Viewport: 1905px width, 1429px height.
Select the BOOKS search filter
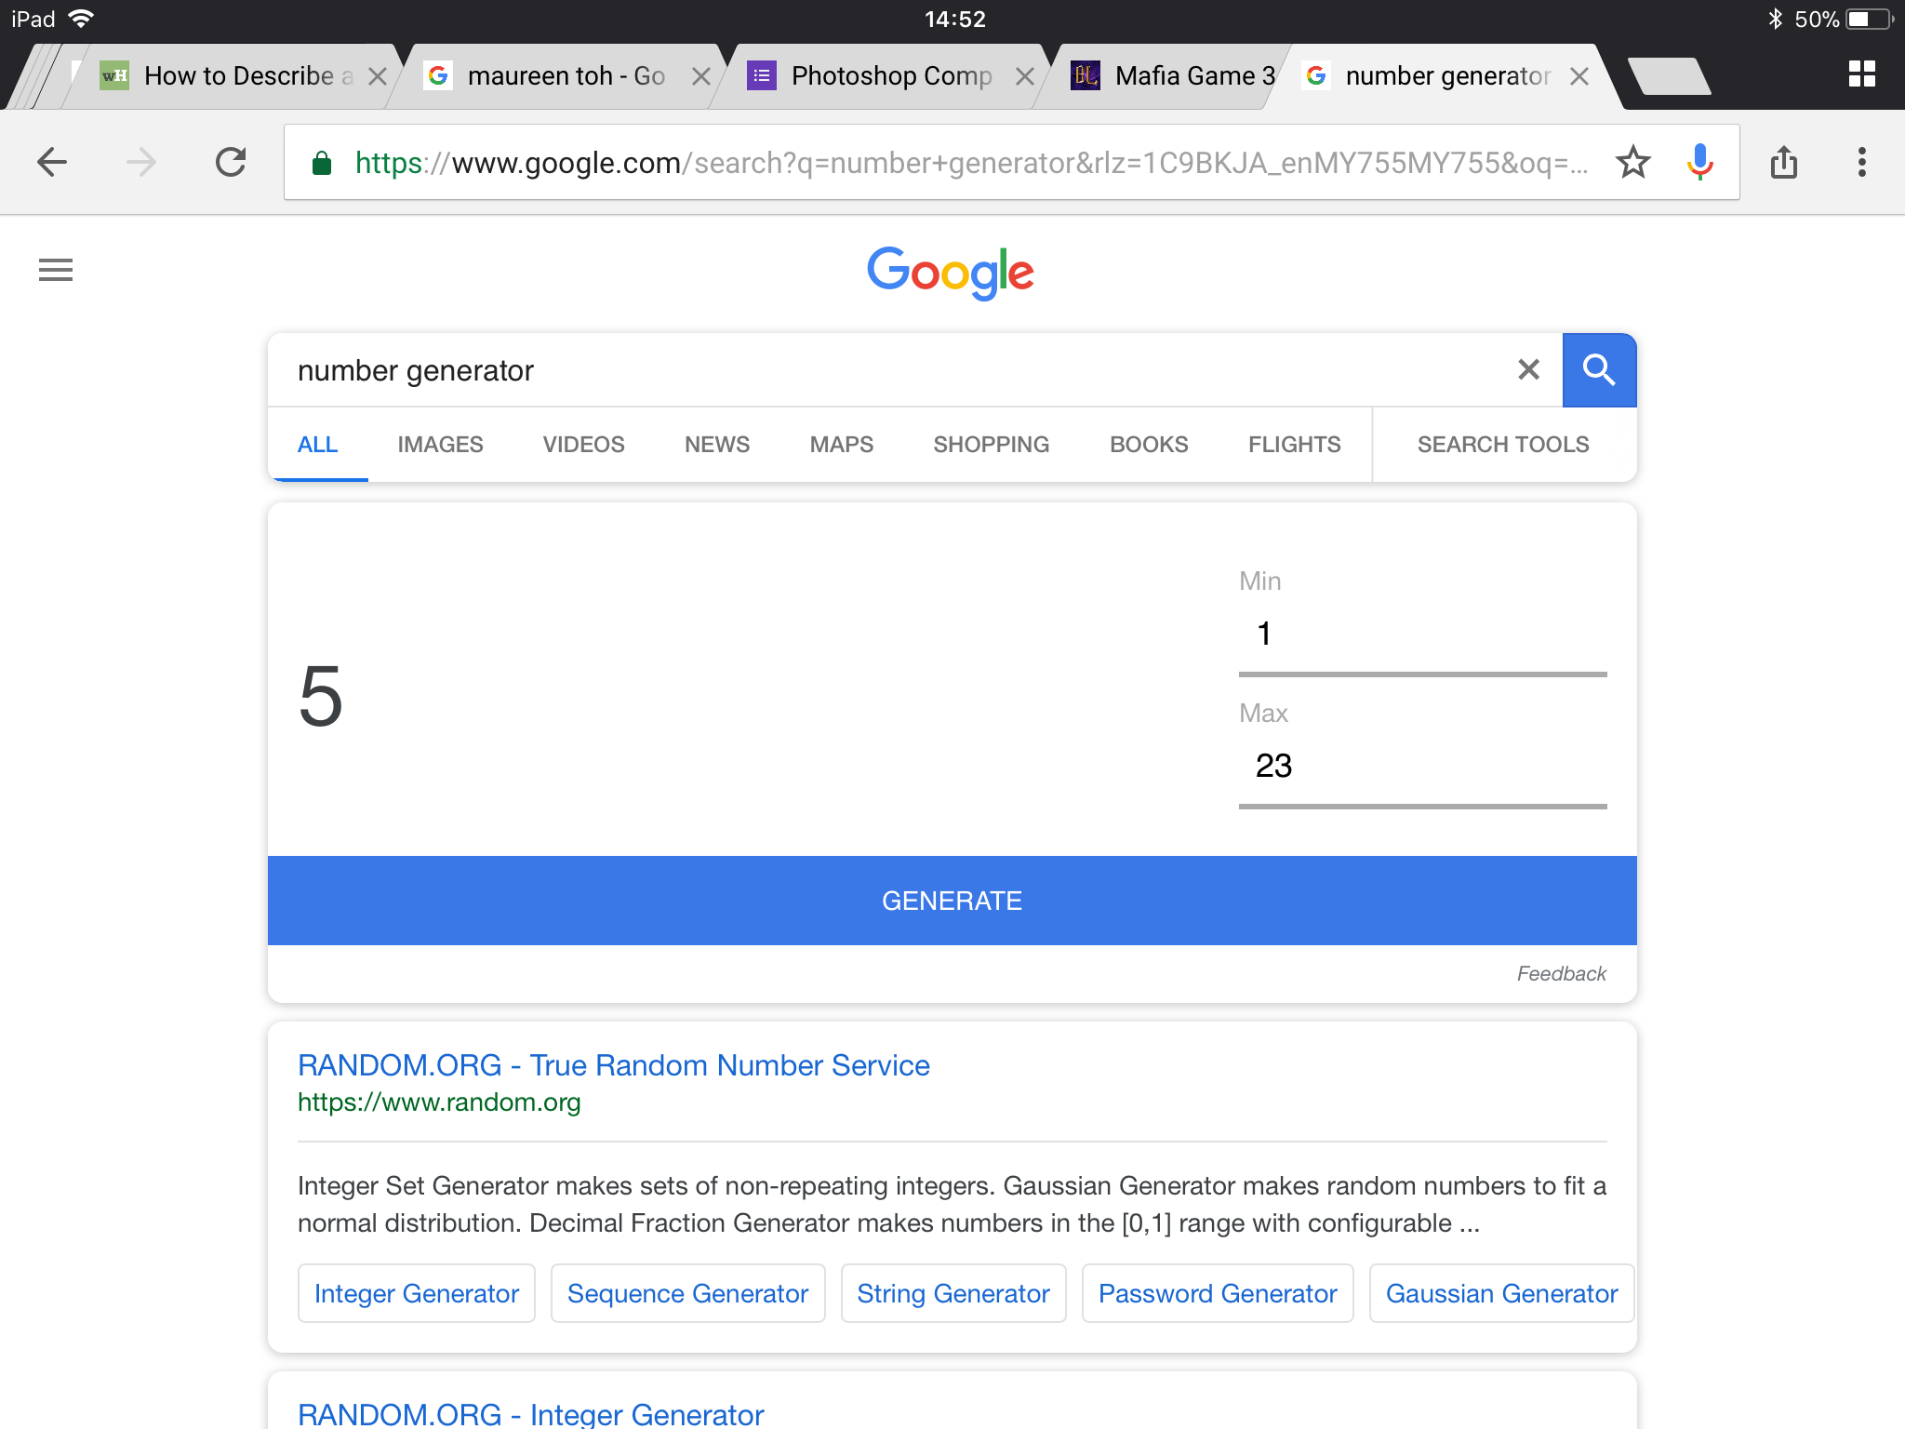(x=1149, y=445)
